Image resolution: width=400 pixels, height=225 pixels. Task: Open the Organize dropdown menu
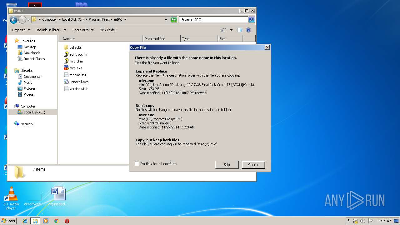pyautogui.click(x=21, y=30)
